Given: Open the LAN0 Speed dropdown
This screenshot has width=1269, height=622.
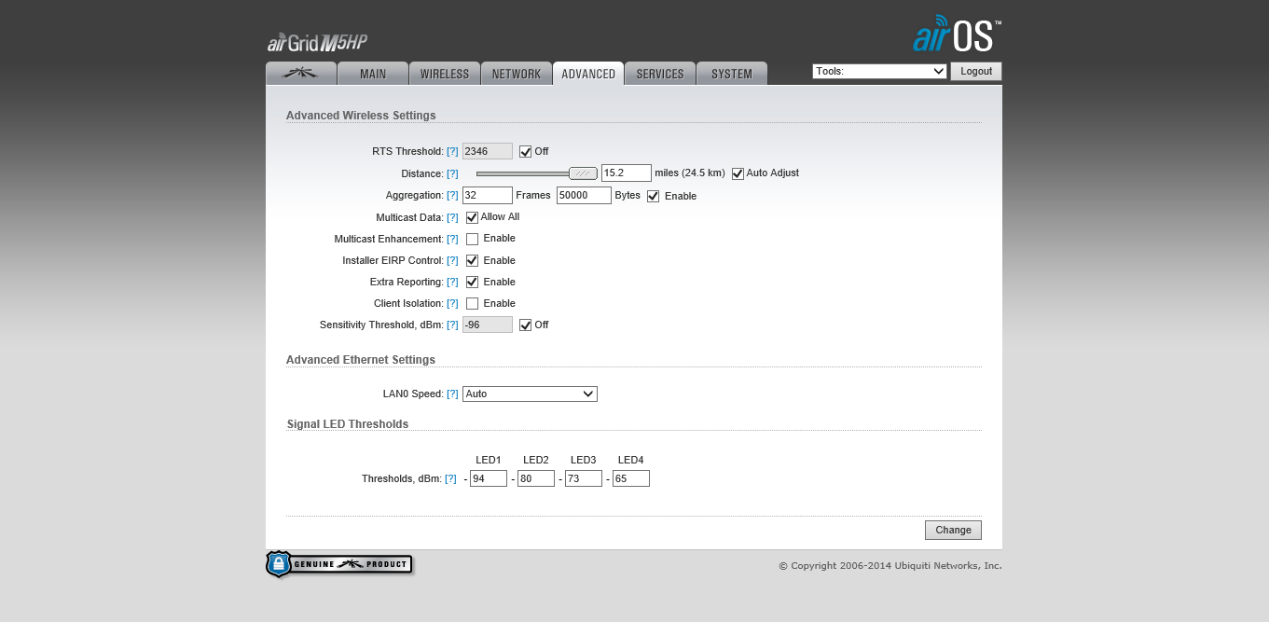Looking at the screenshot, I should click(530, 394).
